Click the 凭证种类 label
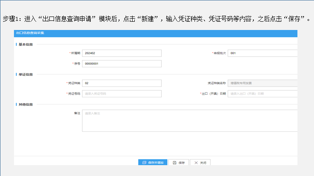This screenshot has height=176, width=314. [x=74, y=83]
